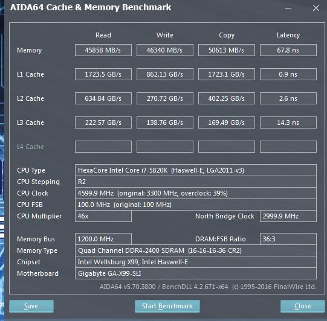The width and height of the screenshot is (327, 321).
Task: Close the window with the X icon
Action: (316, 8)
